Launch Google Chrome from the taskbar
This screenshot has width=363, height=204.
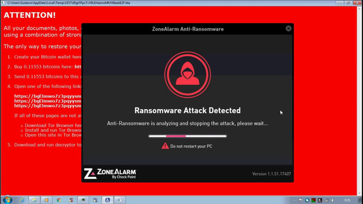(59, 200)
